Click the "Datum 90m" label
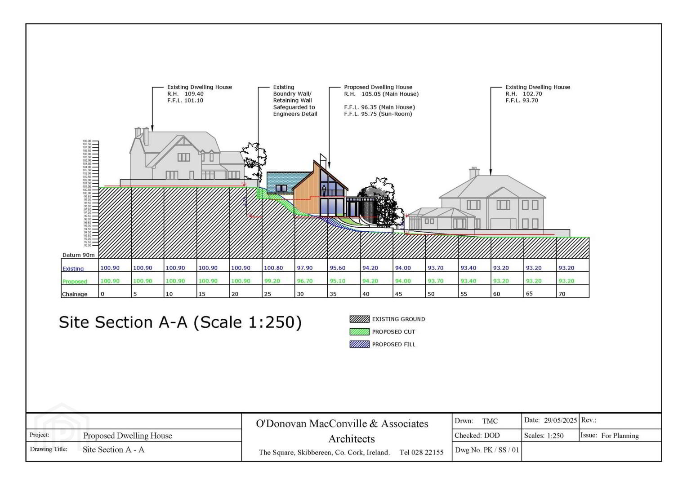Viewport: 687px width, 485px height. pos(78,255)
